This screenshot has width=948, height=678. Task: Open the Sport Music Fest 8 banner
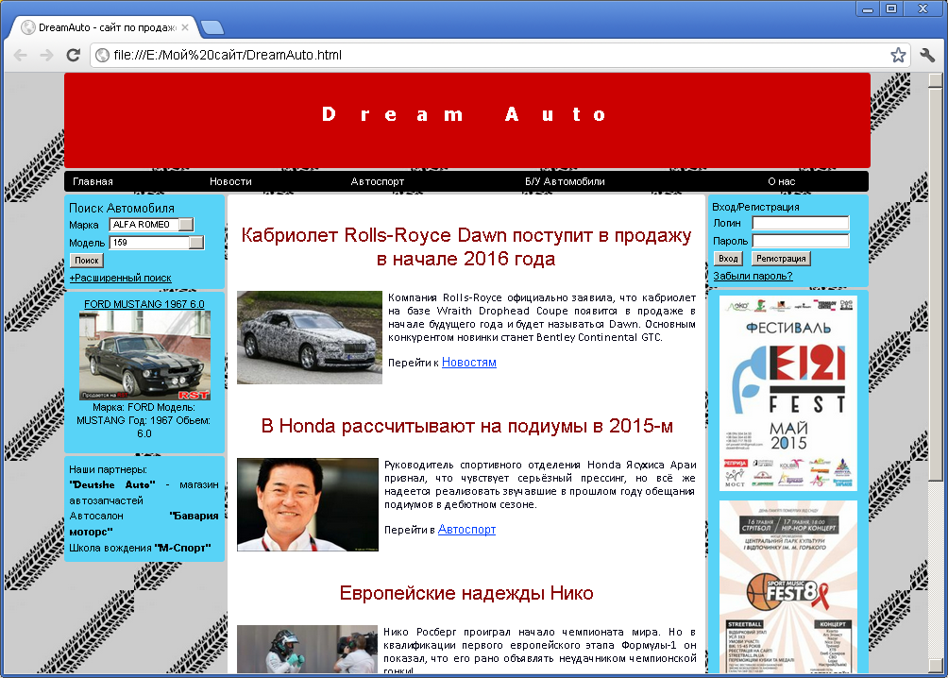tap(788, 586)
